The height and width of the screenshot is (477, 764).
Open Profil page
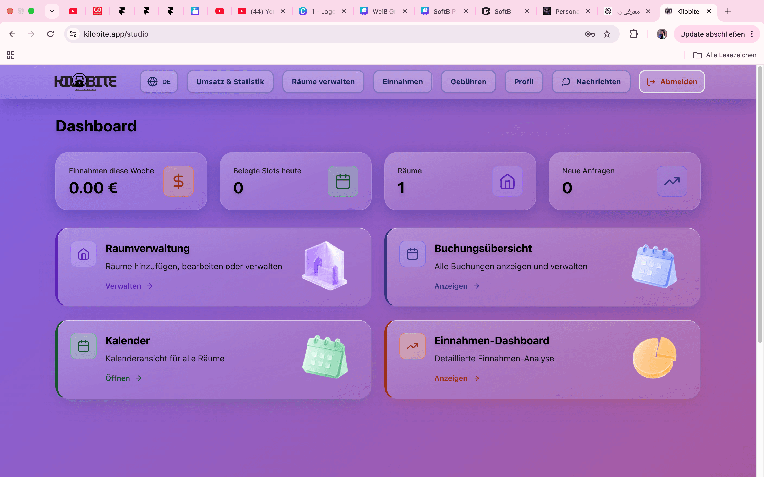524,82
